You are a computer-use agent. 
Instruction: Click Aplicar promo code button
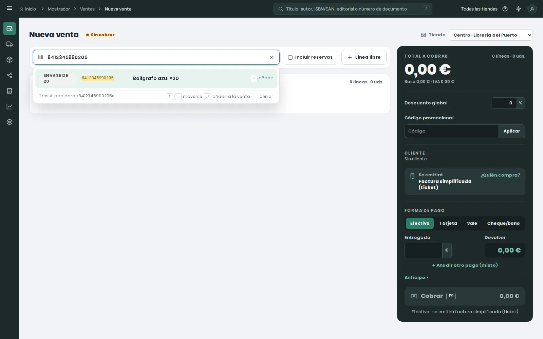512,131
